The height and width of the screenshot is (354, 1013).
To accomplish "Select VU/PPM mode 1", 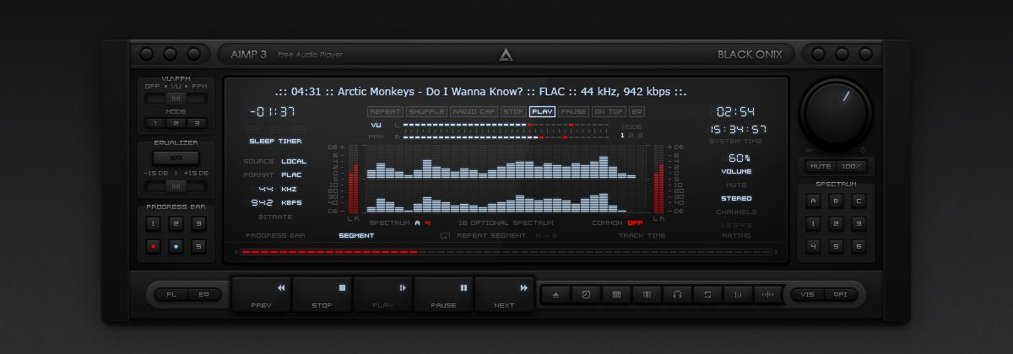I will (x=154, y=123).
